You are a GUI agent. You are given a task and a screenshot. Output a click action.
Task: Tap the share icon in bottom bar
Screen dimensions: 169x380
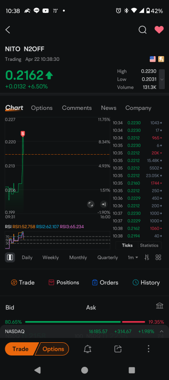118,349
